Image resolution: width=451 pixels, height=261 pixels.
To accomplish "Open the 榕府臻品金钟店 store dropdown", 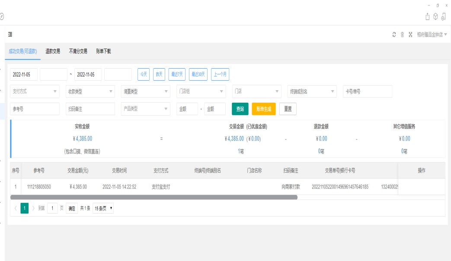I will tap(432, 35).
